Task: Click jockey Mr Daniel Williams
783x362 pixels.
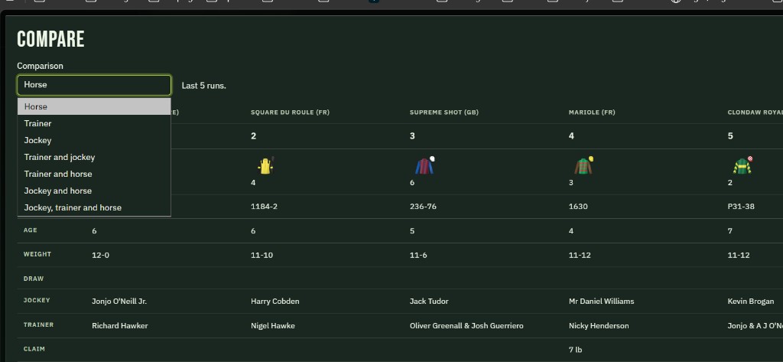Action: 601,302
